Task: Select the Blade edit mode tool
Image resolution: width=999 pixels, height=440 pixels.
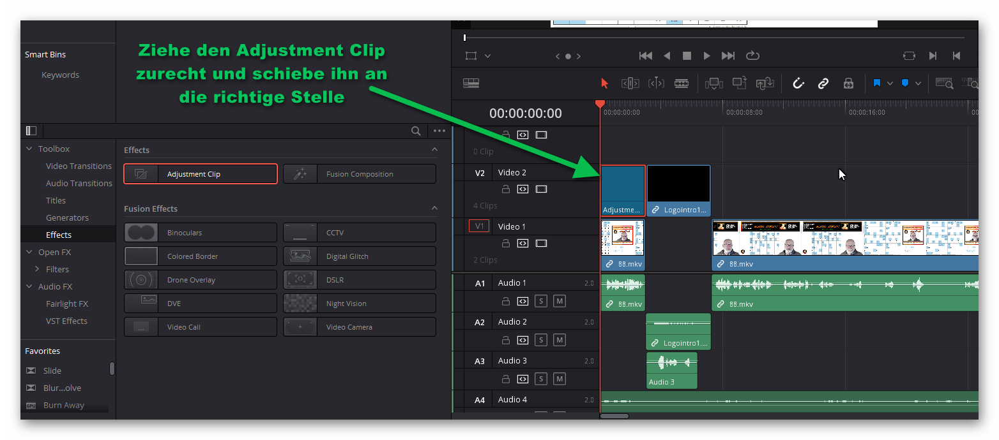Action: [x=682, y=84]
